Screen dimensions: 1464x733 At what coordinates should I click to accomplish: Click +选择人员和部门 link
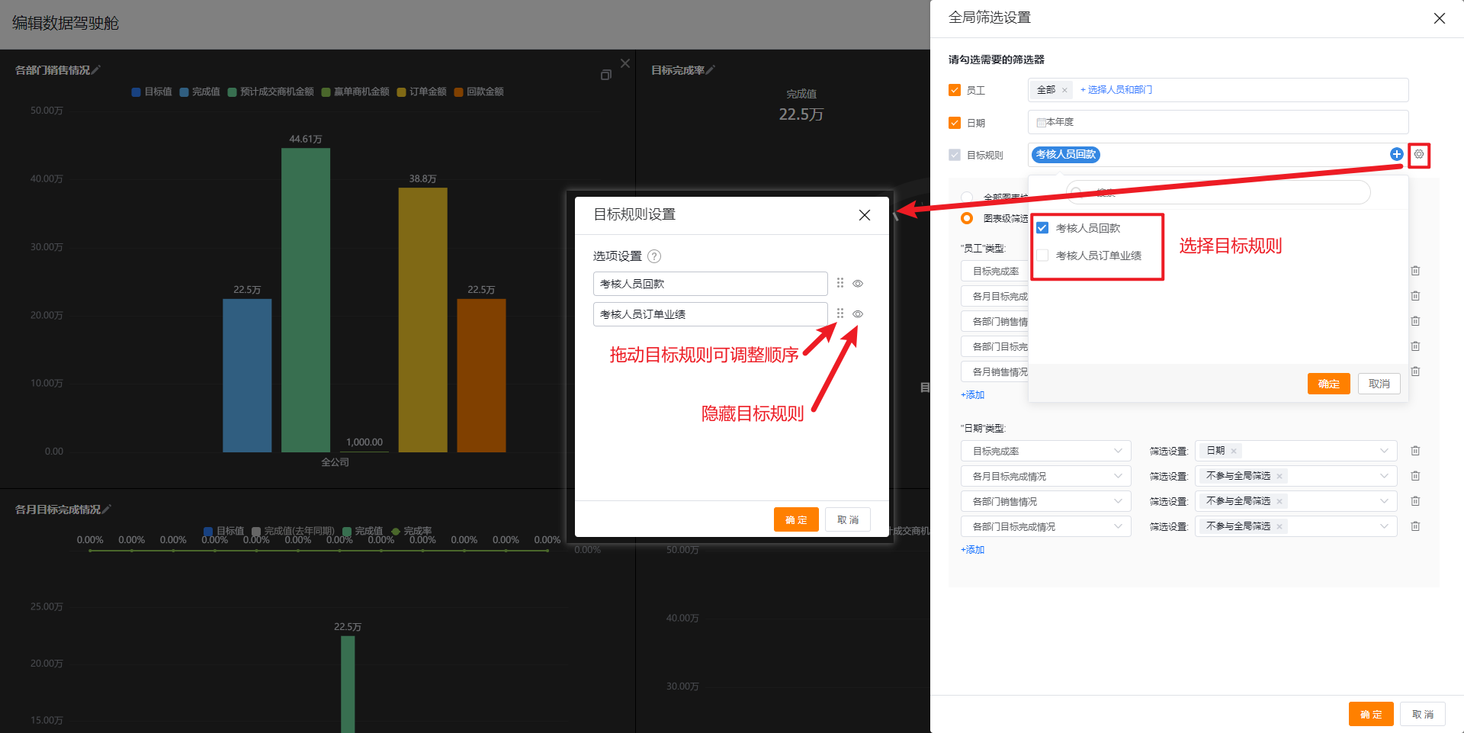(x=1116, y=90)
